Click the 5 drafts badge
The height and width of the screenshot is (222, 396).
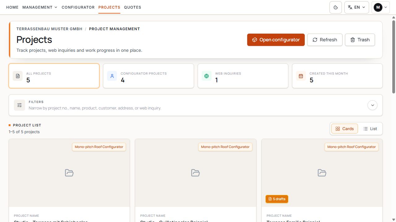(x=277, y=199)
